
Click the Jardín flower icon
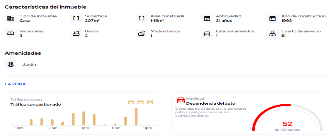coord(11,65)
